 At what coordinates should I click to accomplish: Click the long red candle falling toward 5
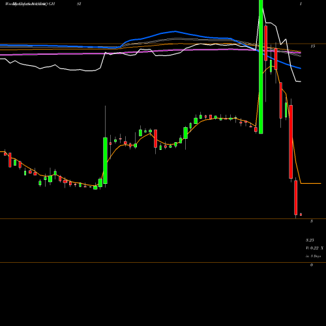pyautogui.click(x=291, y=141)
